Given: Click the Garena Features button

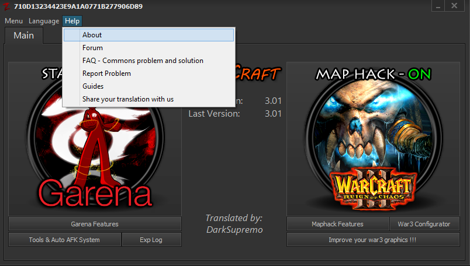Looking at the screenshot, I should point(95,224).
